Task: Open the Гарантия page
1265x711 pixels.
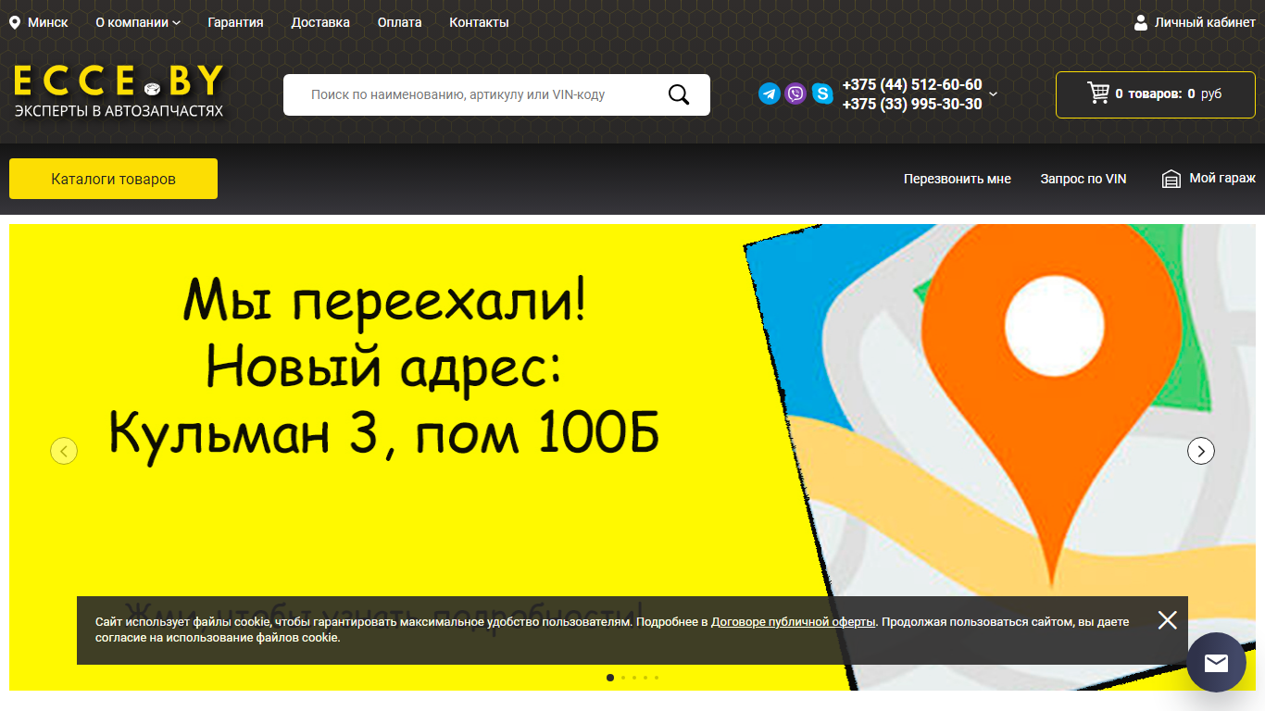Action: point(235,22)
